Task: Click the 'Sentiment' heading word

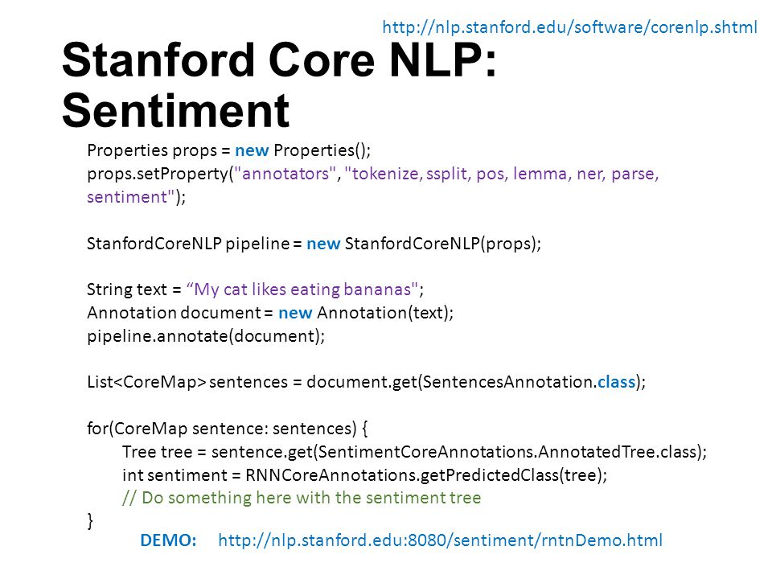Action: (x=176, y=110)
